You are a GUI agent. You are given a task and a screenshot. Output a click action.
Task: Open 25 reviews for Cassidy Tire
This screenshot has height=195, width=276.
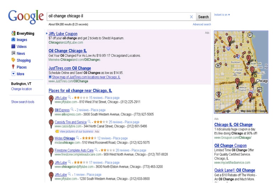click(x=115, y=122)
